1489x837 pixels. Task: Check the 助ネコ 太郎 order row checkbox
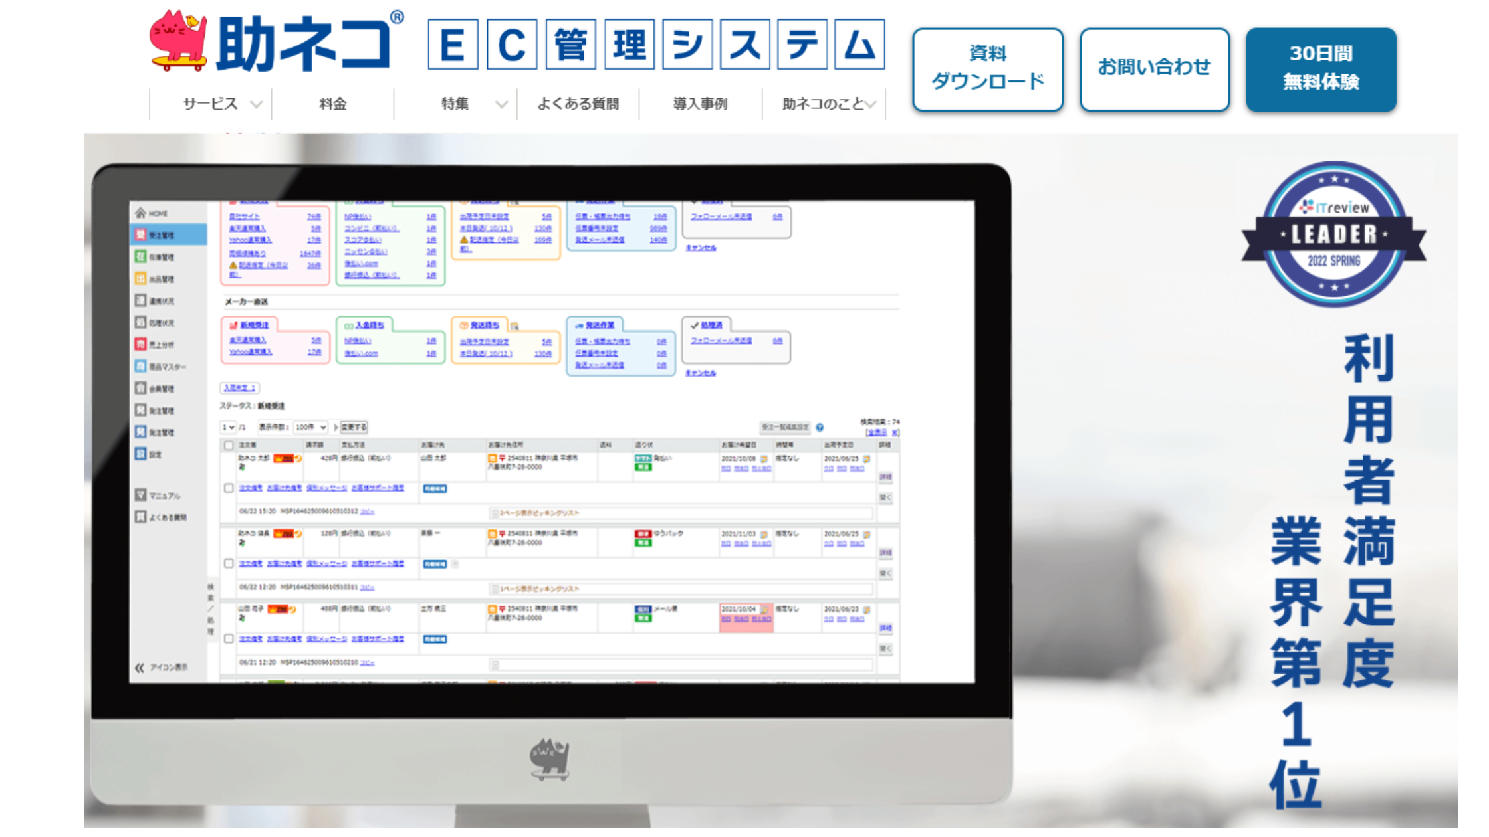[229, 488]
